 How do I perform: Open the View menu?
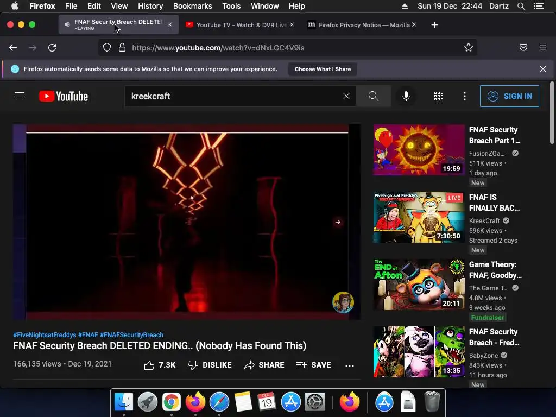119,6
